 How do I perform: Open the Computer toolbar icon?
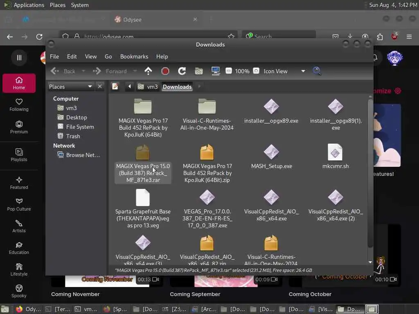[x=215, y=71]
